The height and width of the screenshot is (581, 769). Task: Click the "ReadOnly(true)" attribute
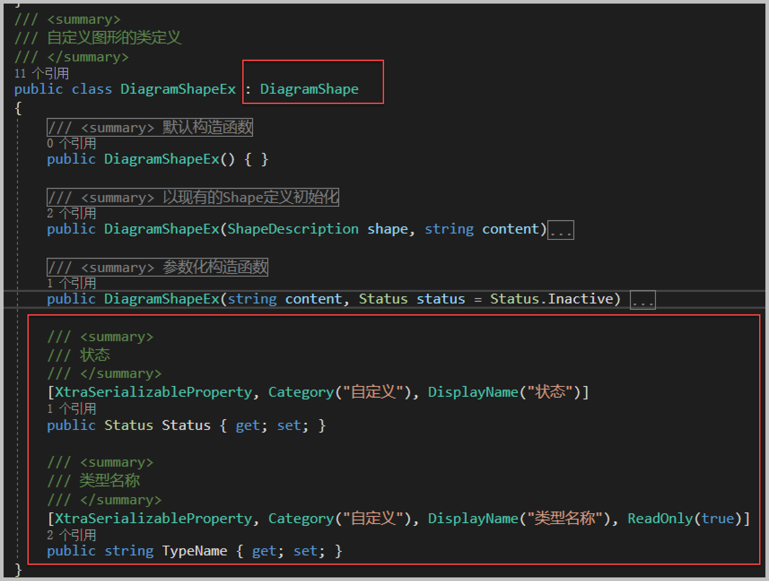[x=685, y=518]
